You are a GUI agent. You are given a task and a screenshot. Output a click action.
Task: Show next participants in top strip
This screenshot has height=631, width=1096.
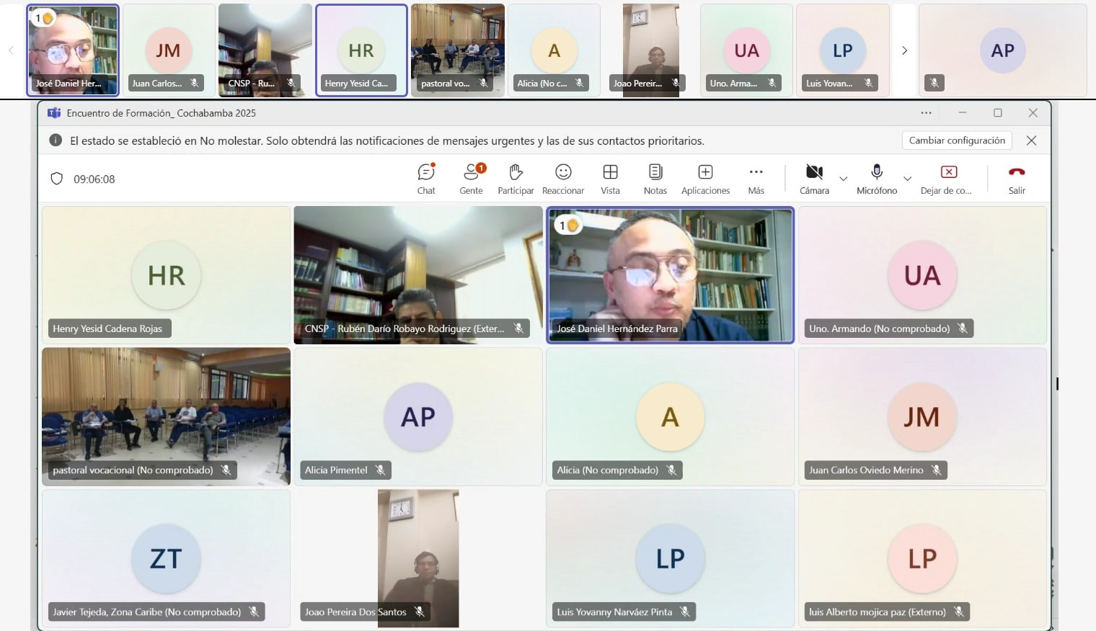pyautogui.click(x=904, y=50)
